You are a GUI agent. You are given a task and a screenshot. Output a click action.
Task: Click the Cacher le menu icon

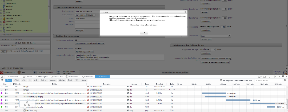pyautogui.click(x=35, y=72)
